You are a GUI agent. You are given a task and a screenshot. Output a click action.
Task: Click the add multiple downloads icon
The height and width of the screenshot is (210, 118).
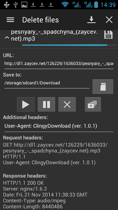(93, 104)
